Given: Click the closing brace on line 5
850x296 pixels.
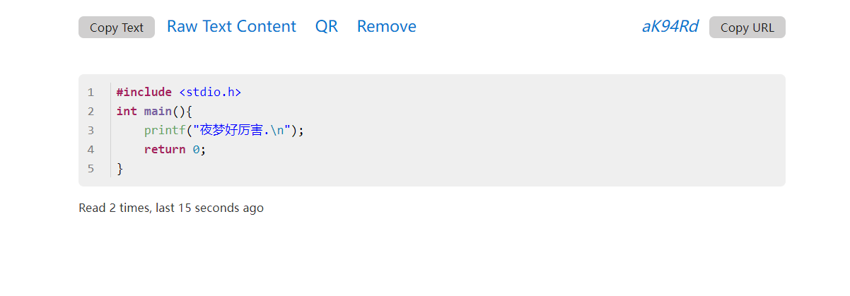Looking at the screenshot, I should [x=120, y=169].
